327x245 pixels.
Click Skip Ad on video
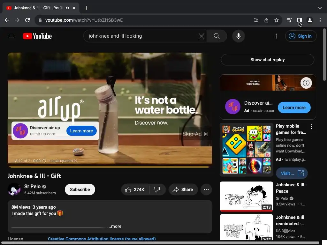click(195, 134)
